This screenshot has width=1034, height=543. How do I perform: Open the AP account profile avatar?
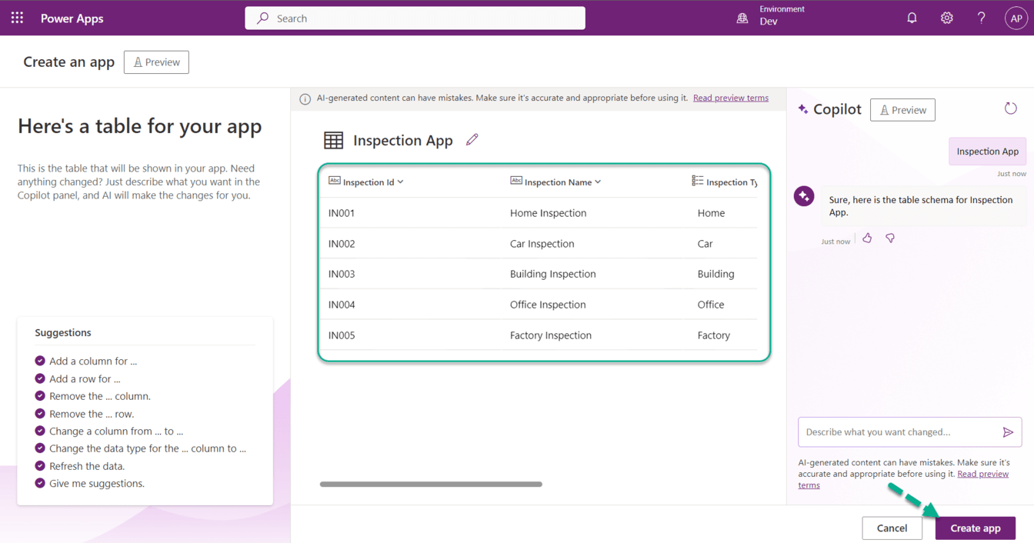tap(1016, 18)
